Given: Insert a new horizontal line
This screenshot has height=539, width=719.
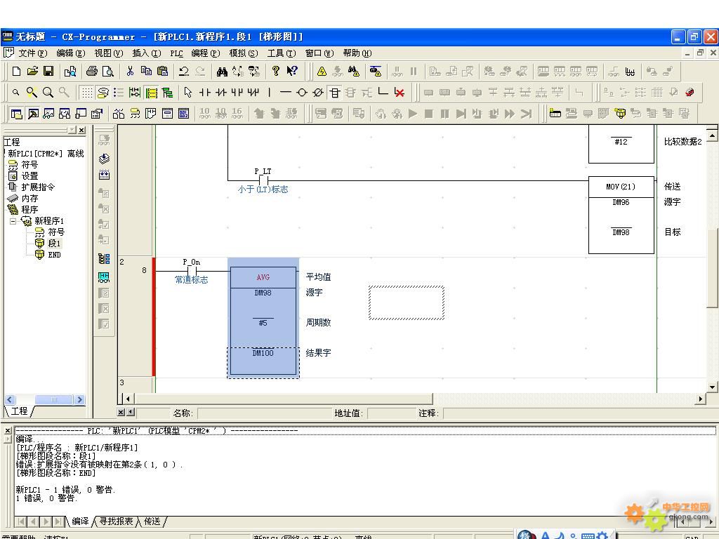Looking at the screenshot, I should point(285,92).
